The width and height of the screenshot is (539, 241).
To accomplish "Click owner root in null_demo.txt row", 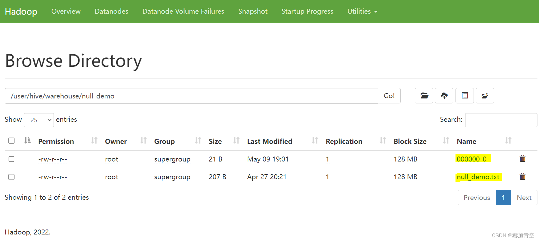I will (112, 177).
